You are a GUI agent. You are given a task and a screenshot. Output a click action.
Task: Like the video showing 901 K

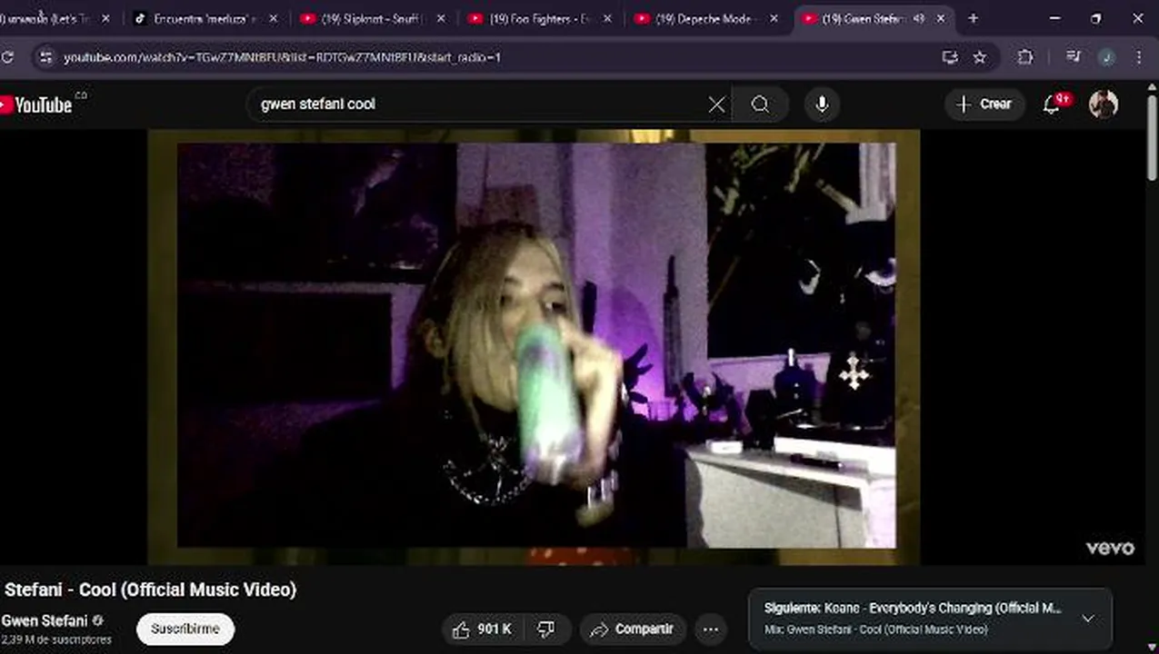[482, 629]
